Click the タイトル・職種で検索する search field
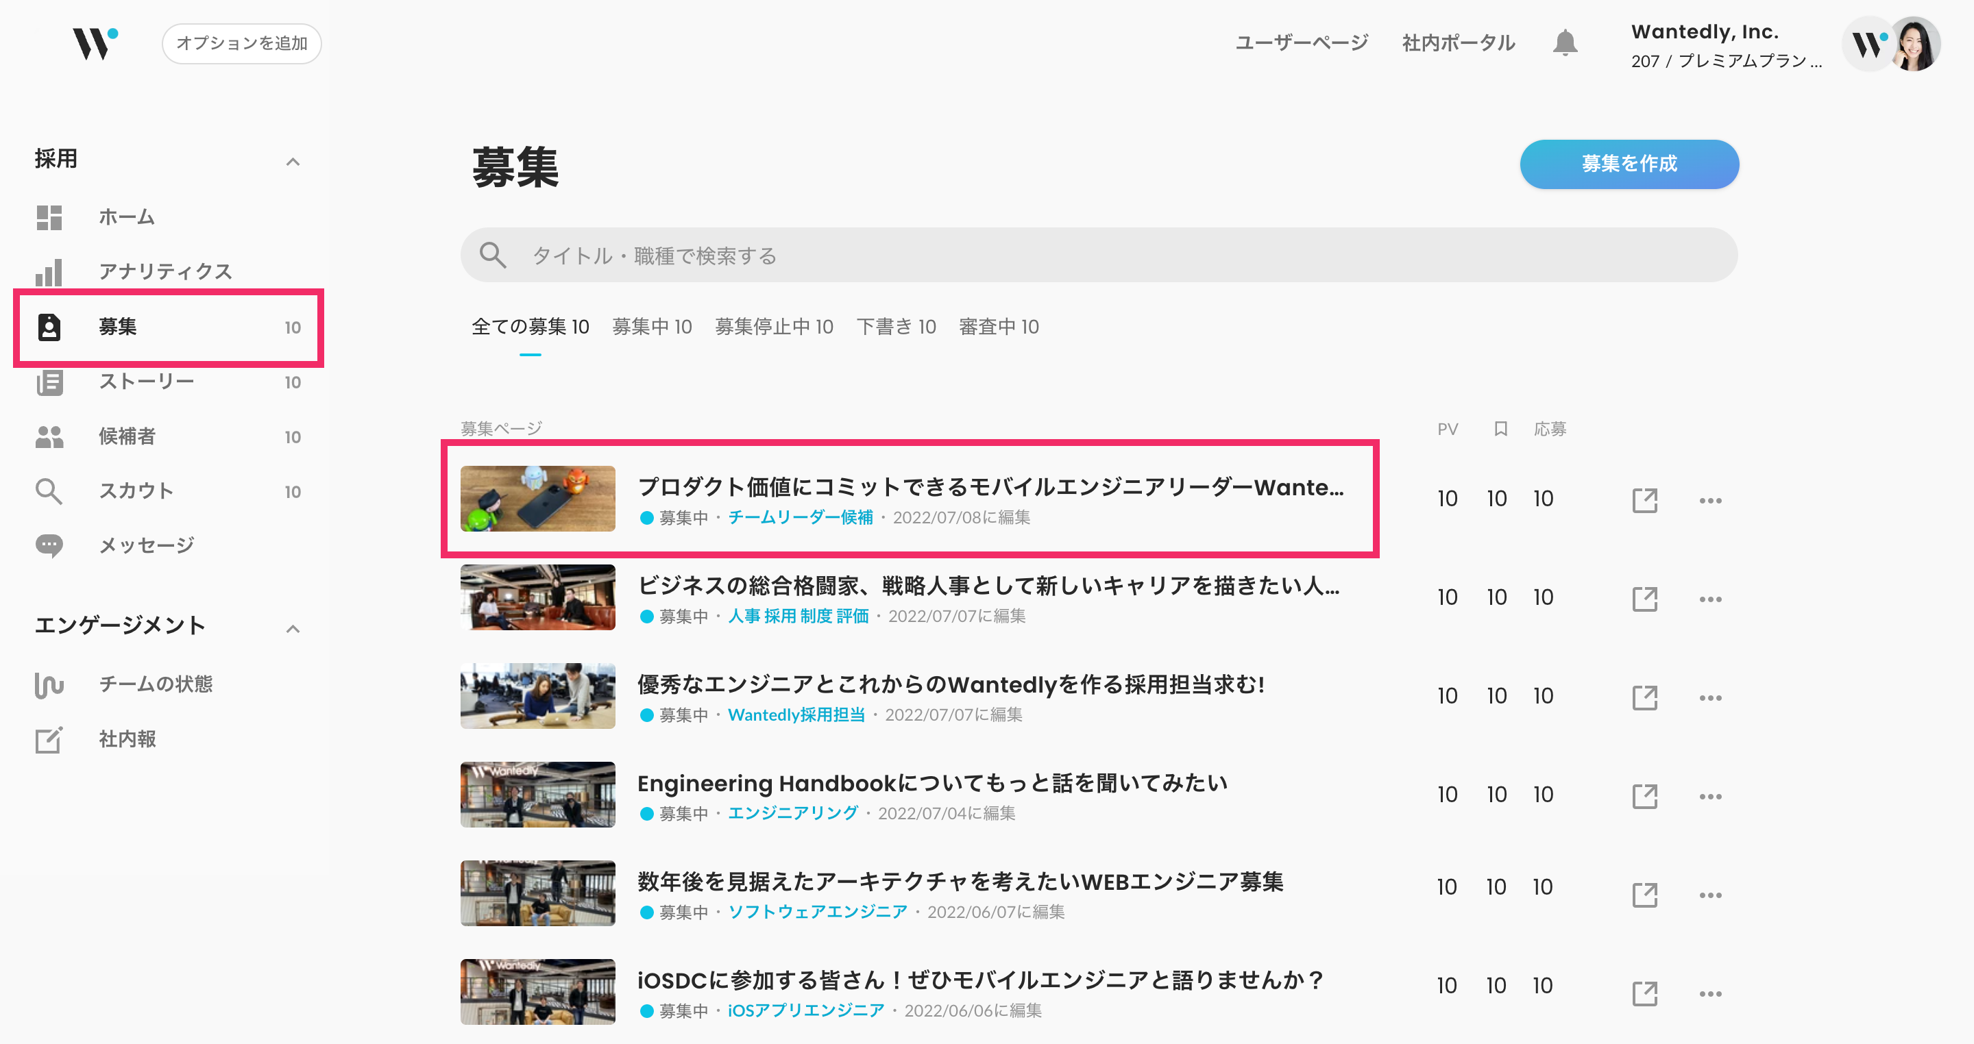 coord(1097,255)
